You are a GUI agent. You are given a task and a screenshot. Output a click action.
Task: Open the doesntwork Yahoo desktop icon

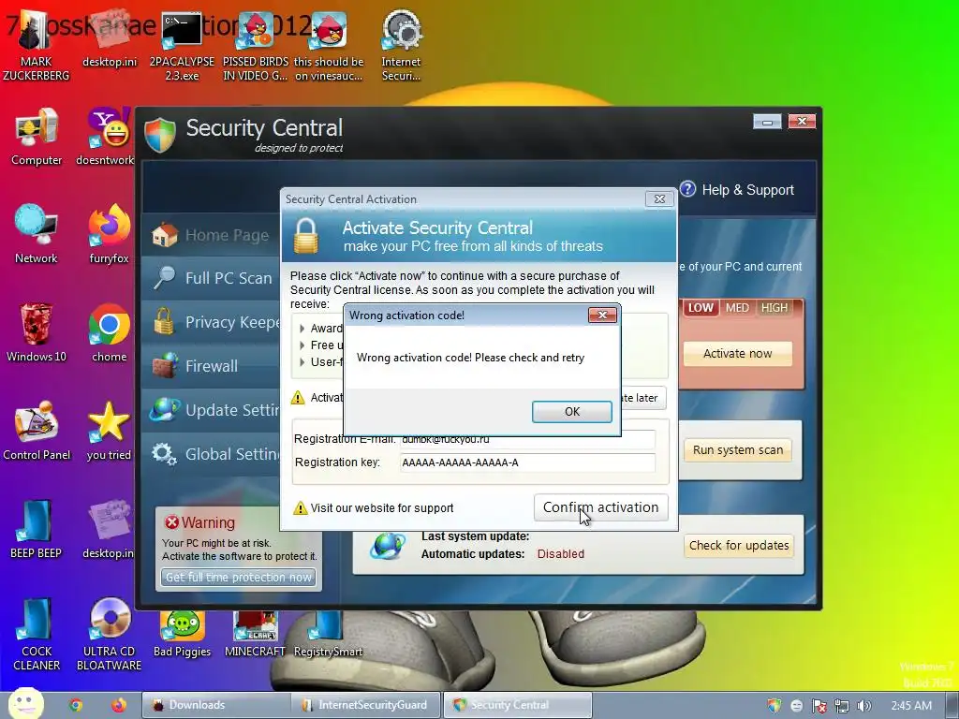click(109, 137)
